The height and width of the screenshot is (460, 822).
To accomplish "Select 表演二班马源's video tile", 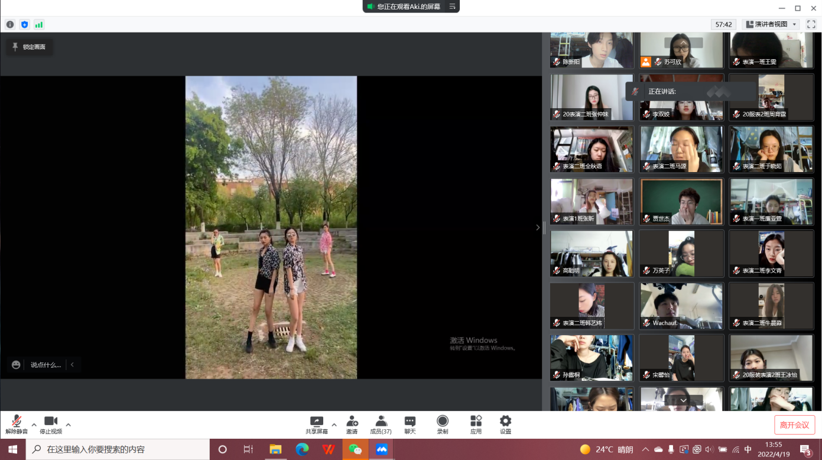I will coord(682,149).
